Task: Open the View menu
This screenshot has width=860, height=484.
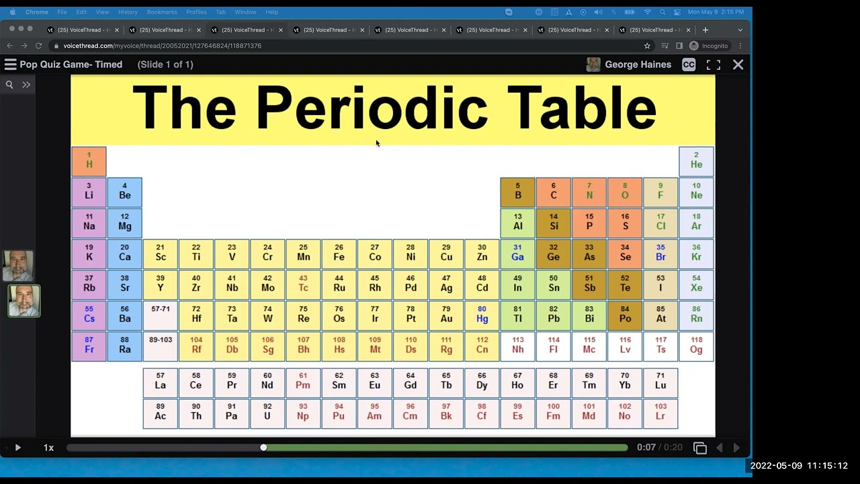Action: click(102, 12)
